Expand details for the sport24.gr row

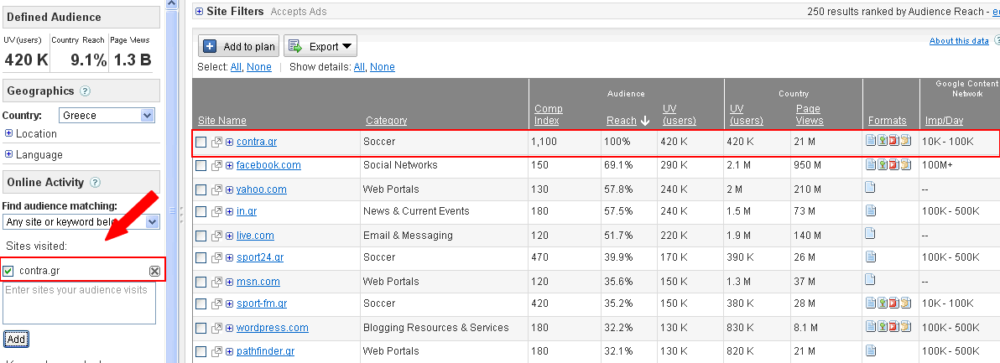click(230, 258)
